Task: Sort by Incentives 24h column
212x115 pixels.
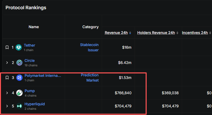Action: [x=195, y=32]
